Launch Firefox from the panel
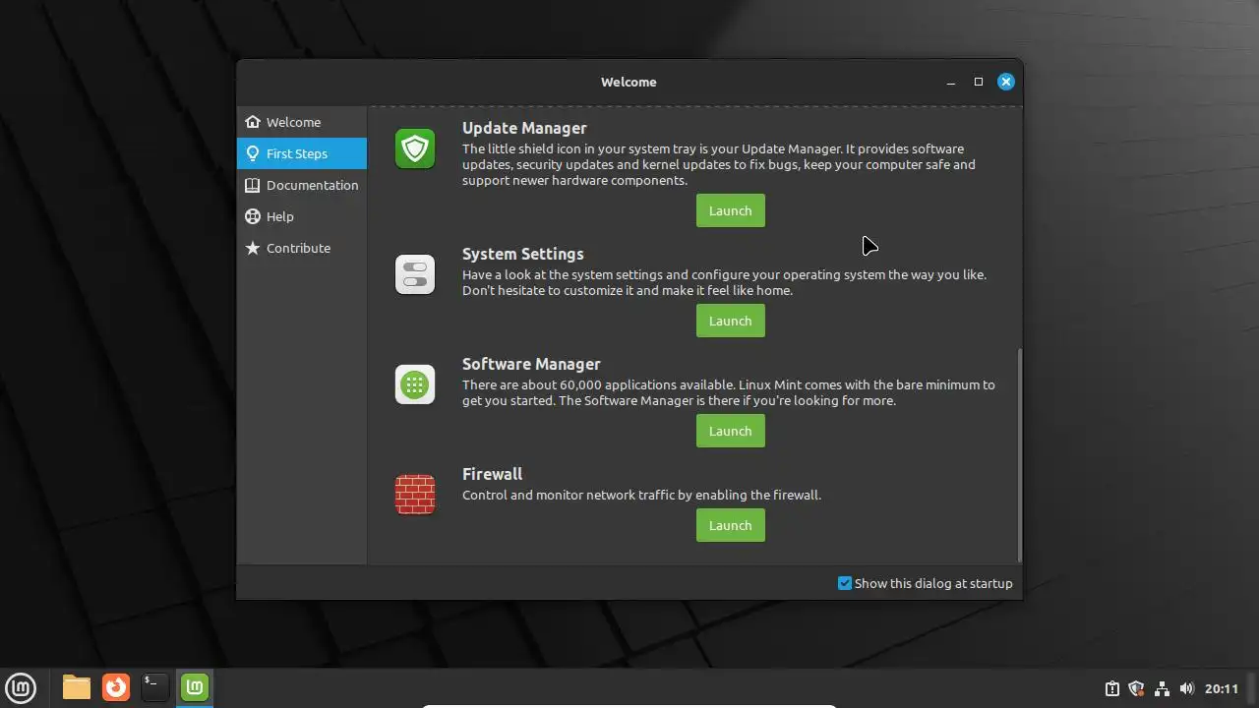This screenshot has width=1259, height=708. pos(116,687)
